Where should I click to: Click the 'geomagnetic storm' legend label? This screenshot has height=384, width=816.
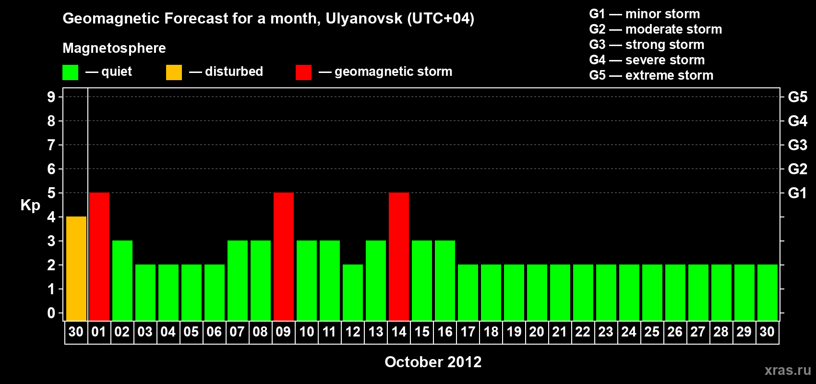[394, 72]
